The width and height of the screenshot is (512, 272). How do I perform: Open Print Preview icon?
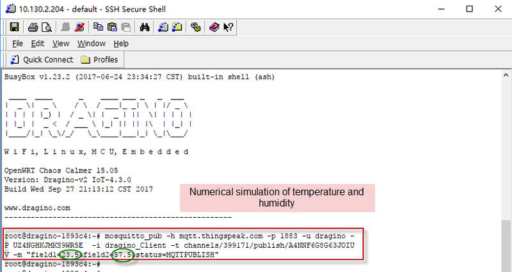tap(47, 27)
